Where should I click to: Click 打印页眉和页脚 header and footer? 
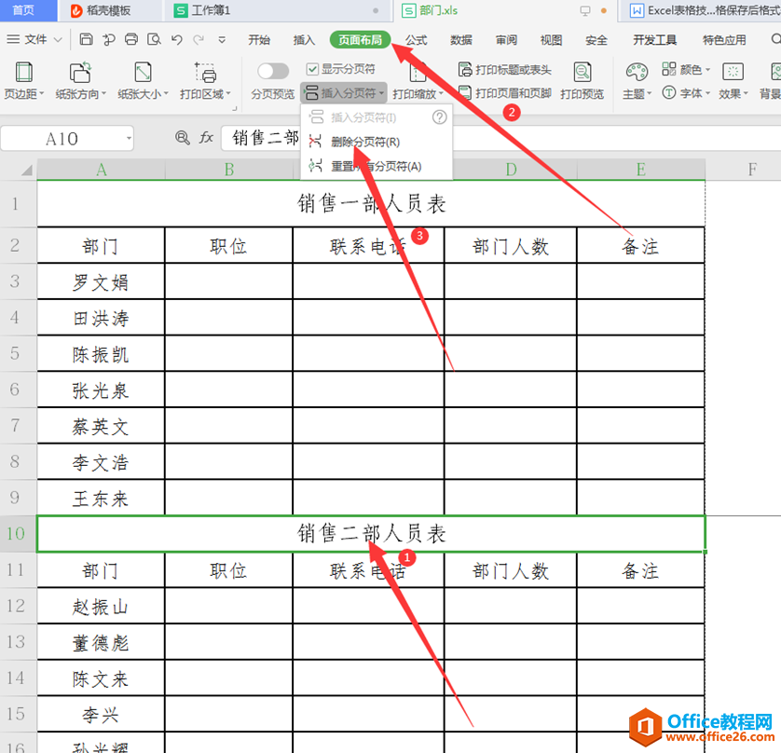click(504, 93)
